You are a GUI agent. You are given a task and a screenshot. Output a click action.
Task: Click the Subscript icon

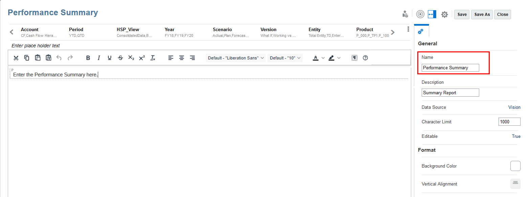131,58
